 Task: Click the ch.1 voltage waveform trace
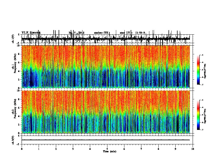(106, 39)
